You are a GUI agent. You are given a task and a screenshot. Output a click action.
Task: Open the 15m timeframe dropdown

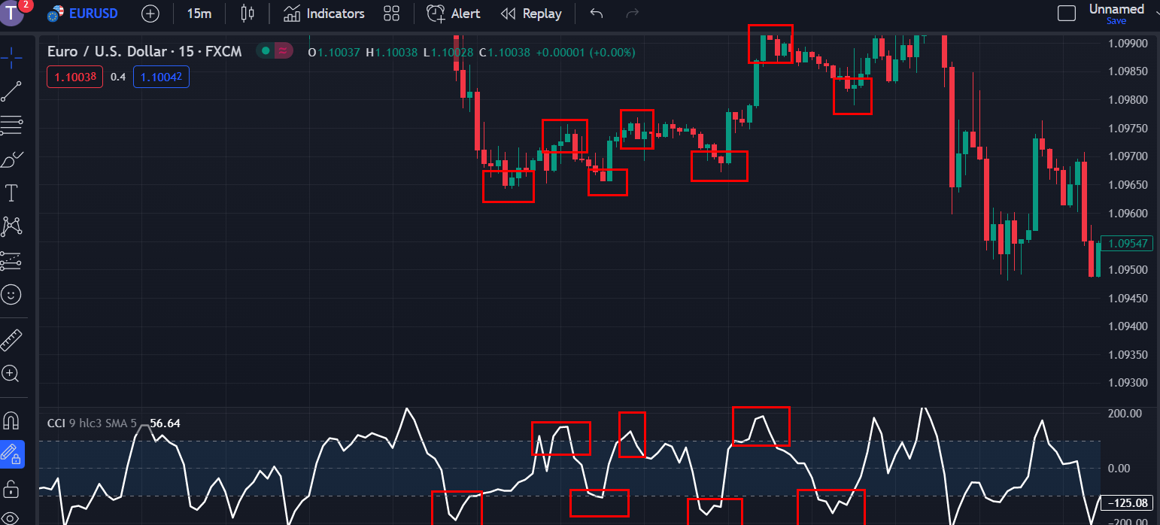coord(199,14)
